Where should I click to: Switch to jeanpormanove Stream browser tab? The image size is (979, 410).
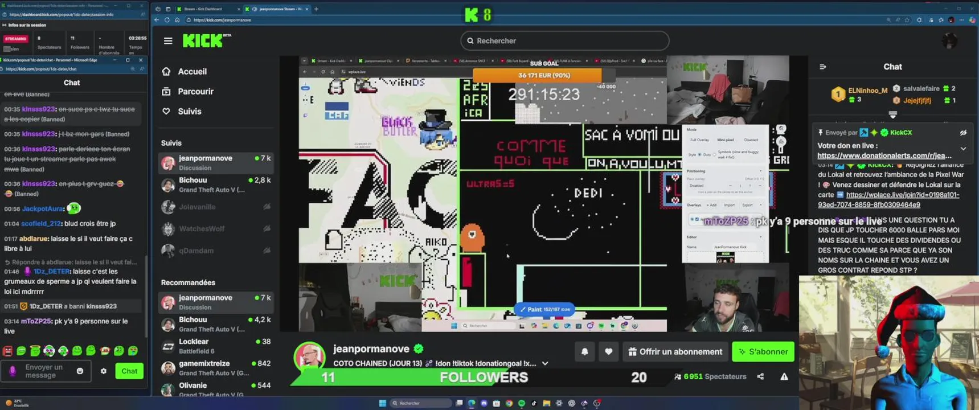point(277,9)
